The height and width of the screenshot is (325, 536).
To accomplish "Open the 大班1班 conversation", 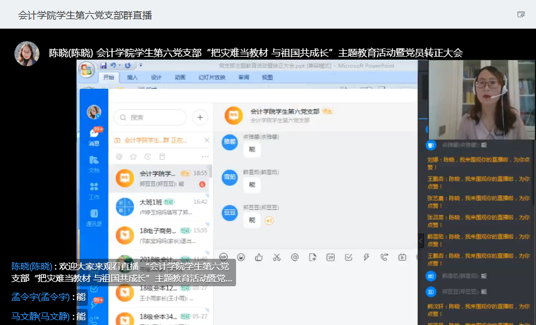I will 159,206.
